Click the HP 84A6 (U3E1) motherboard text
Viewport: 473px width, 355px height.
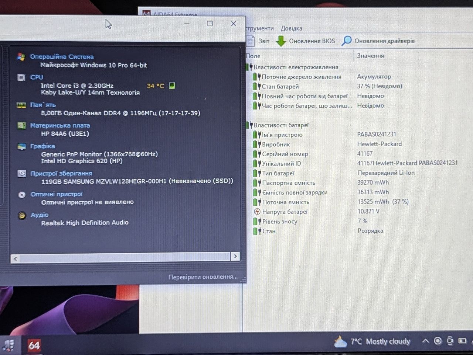[65, 134]
